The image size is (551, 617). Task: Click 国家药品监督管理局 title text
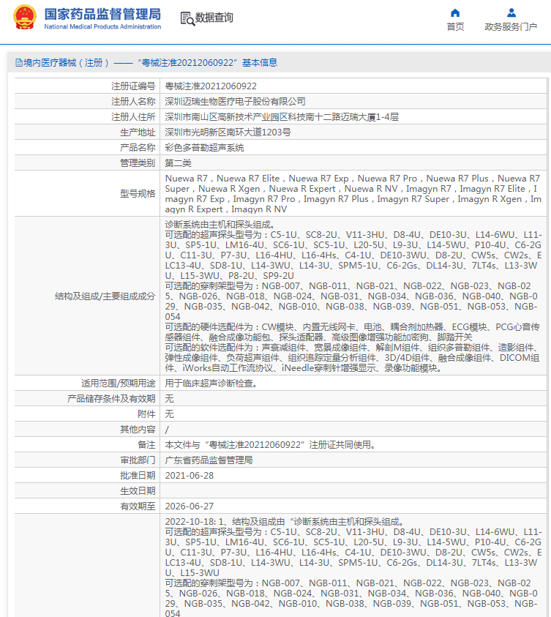(x=102, y=14)
